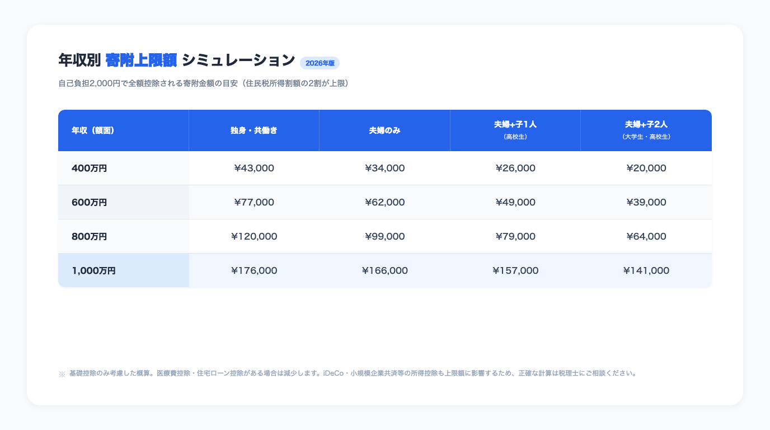
Task: Select the 夫婦のみ column header
Action: 384,130
